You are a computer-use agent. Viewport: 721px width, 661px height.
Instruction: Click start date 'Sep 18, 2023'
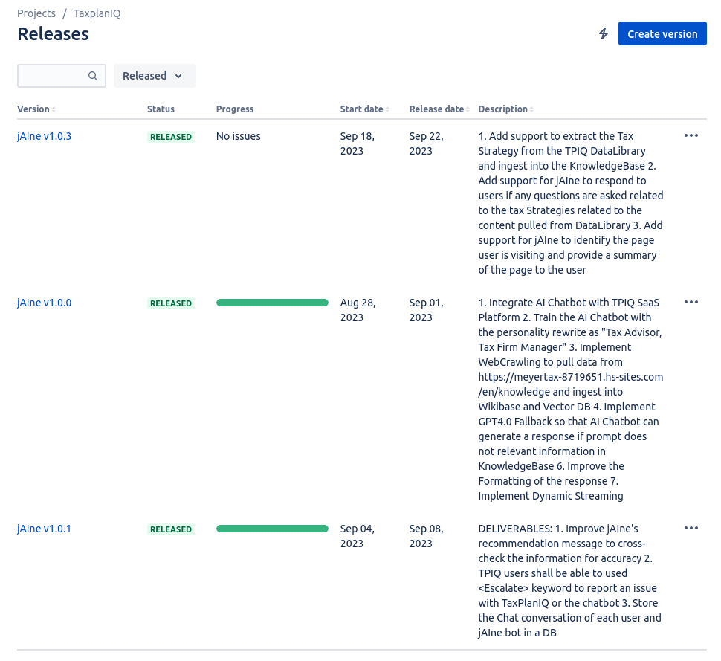(x=358, y=144)
